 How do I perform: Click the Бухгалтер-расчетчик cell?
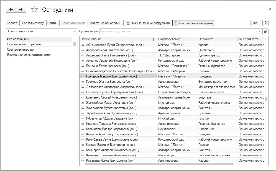pyautogui.click(x=217, y=82)
